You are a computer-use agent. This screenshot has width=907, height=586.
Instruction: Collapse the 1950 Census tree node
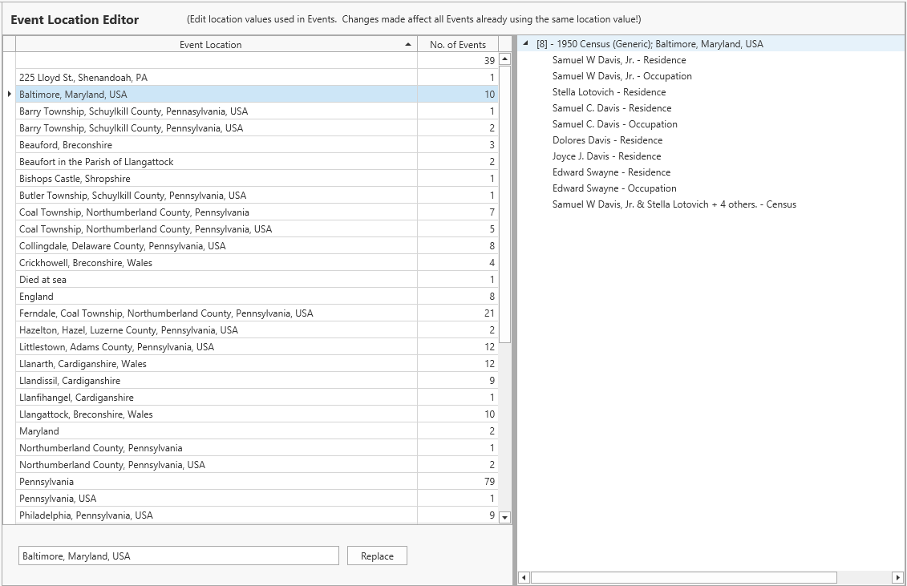525,44
